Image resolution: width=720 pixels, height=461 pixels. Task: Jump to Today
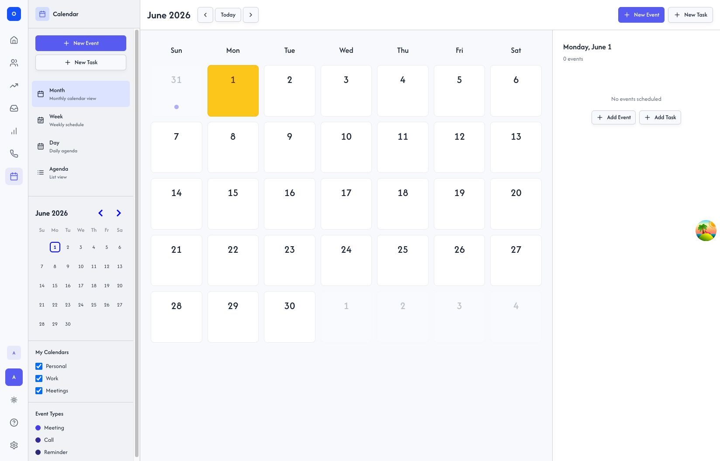228,15
